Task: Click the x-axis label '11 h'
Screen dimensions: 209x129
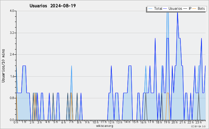Action: coord(103,122)
